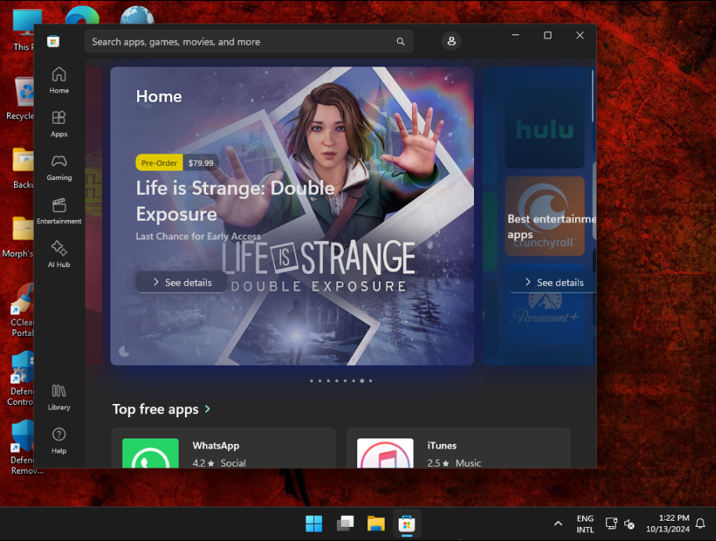Go to the Gaming section

[59, 168]
